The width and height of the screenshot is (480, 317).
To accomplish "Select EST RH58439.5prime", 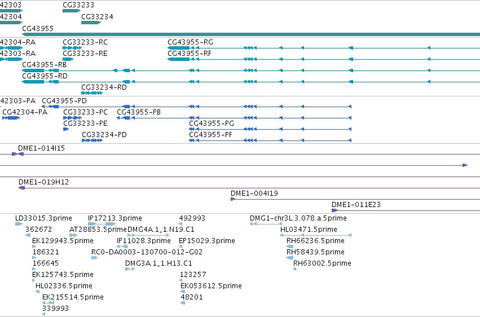I will click(290, 258).
